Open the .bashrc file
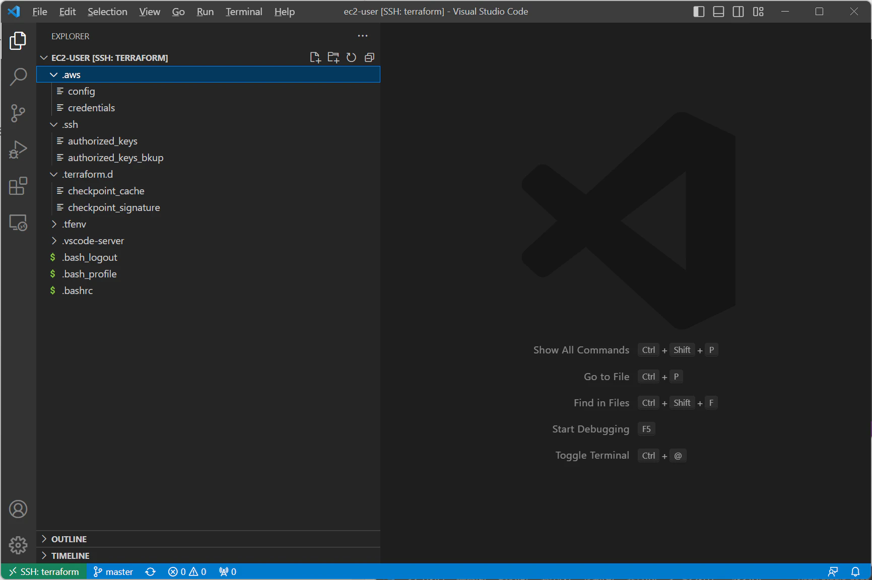 208,291
